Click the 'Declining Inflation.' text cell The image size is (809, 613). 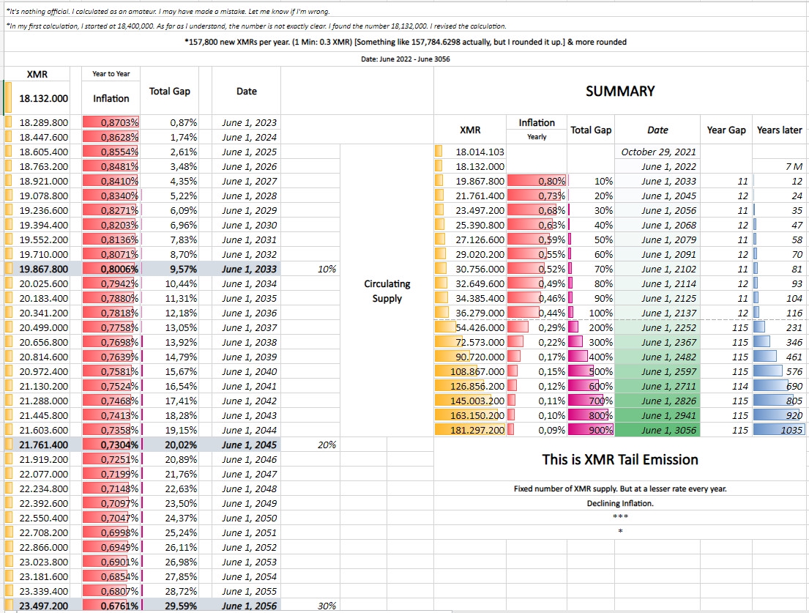(x=619, y=503)
